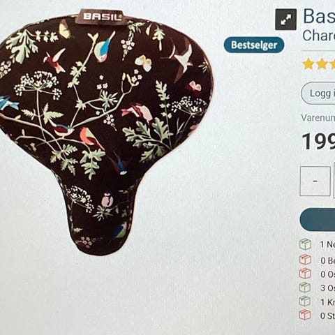Click the Basil logo tag on the cover
The image size is (335, 335).
tap(103, 17)
